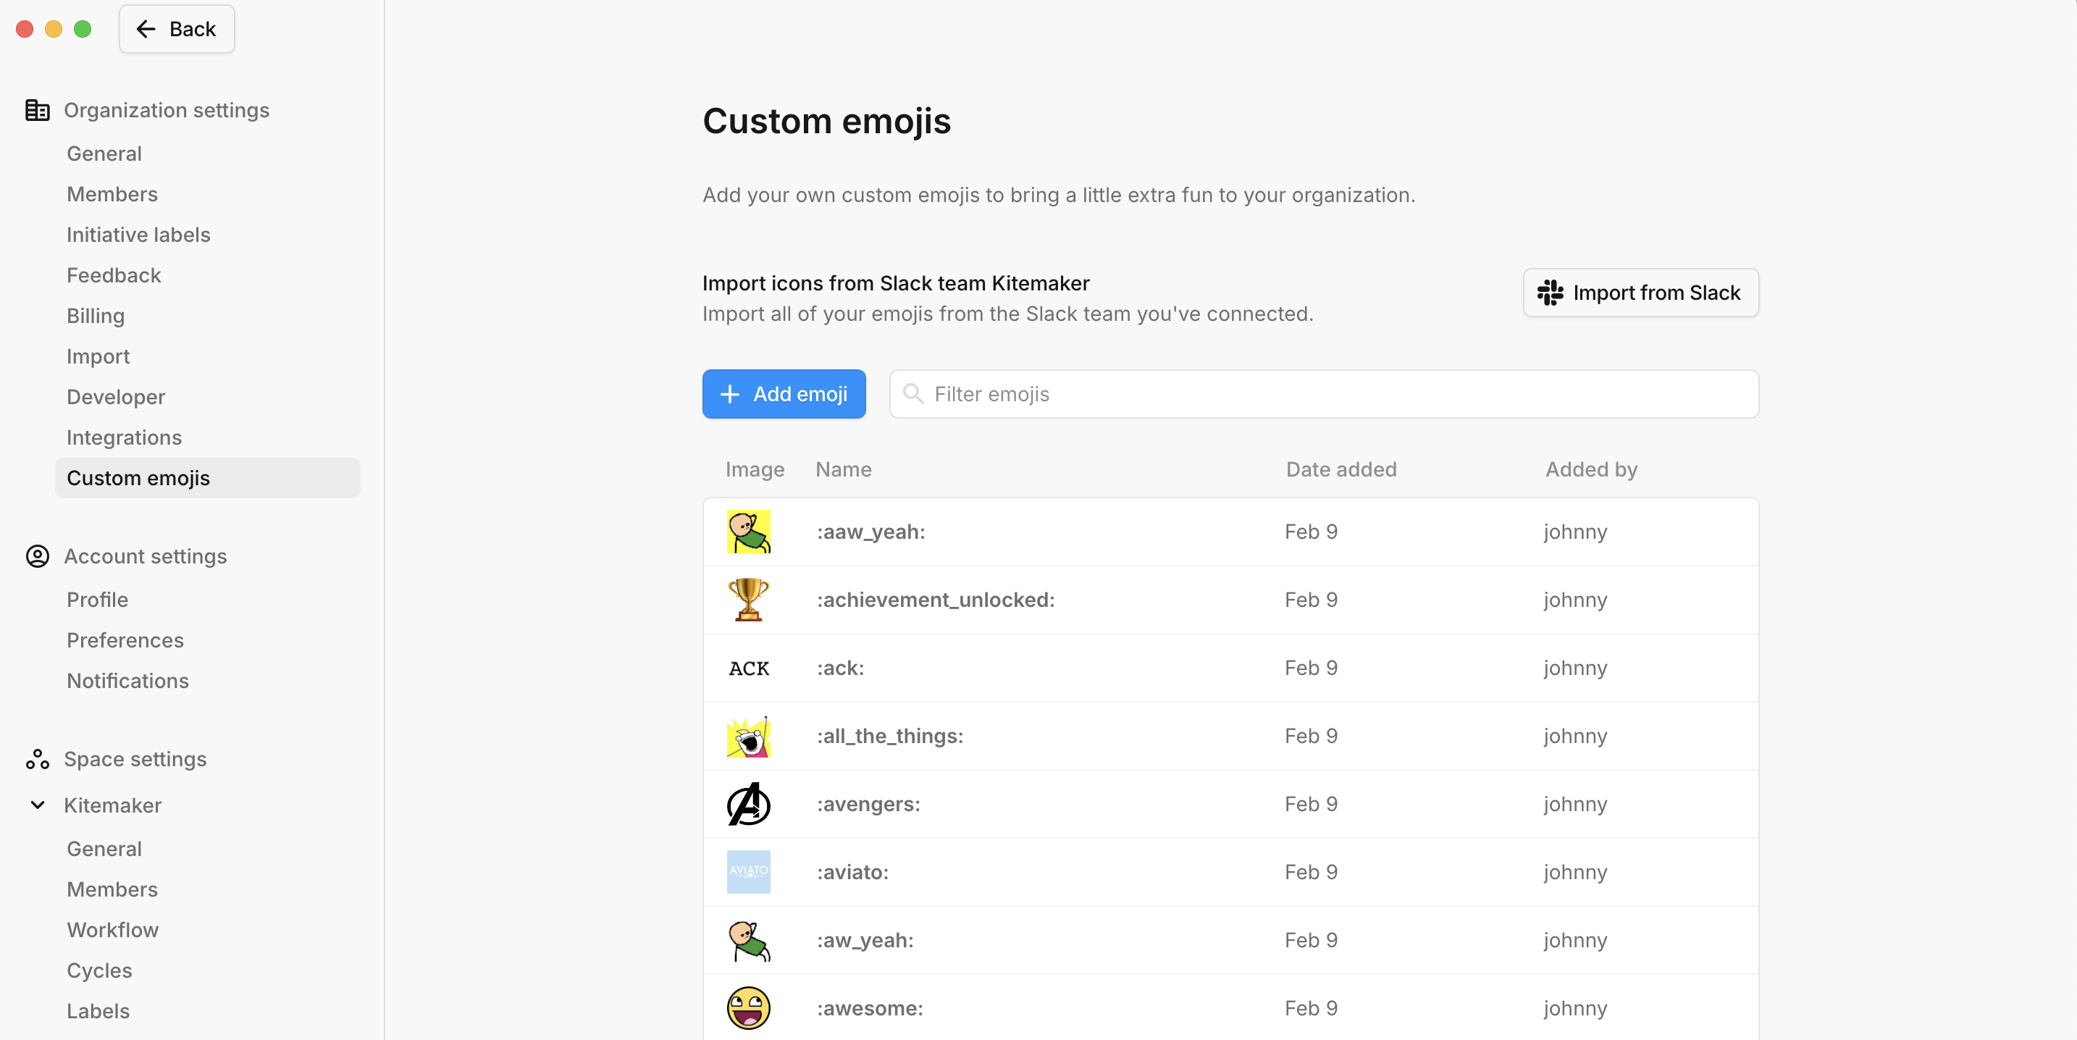Click the Slack logo on the import button
Viewport: 2077px width, 1040px height.
click(1550, 293)
